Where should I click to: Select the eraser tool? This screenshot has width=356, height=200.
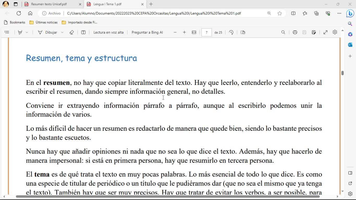click(x=72, y=32)
